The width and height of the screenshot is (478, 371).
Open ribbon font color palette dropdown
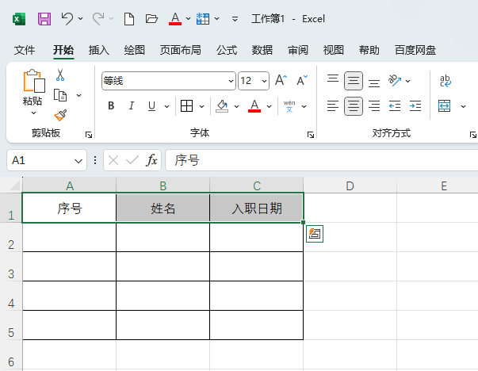pyautogui.click(x=269, y=106)
